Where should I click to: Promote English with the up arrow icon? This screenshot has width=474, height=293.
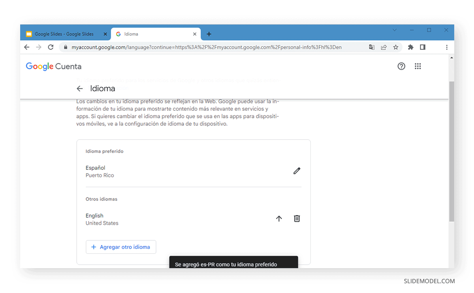279,218
